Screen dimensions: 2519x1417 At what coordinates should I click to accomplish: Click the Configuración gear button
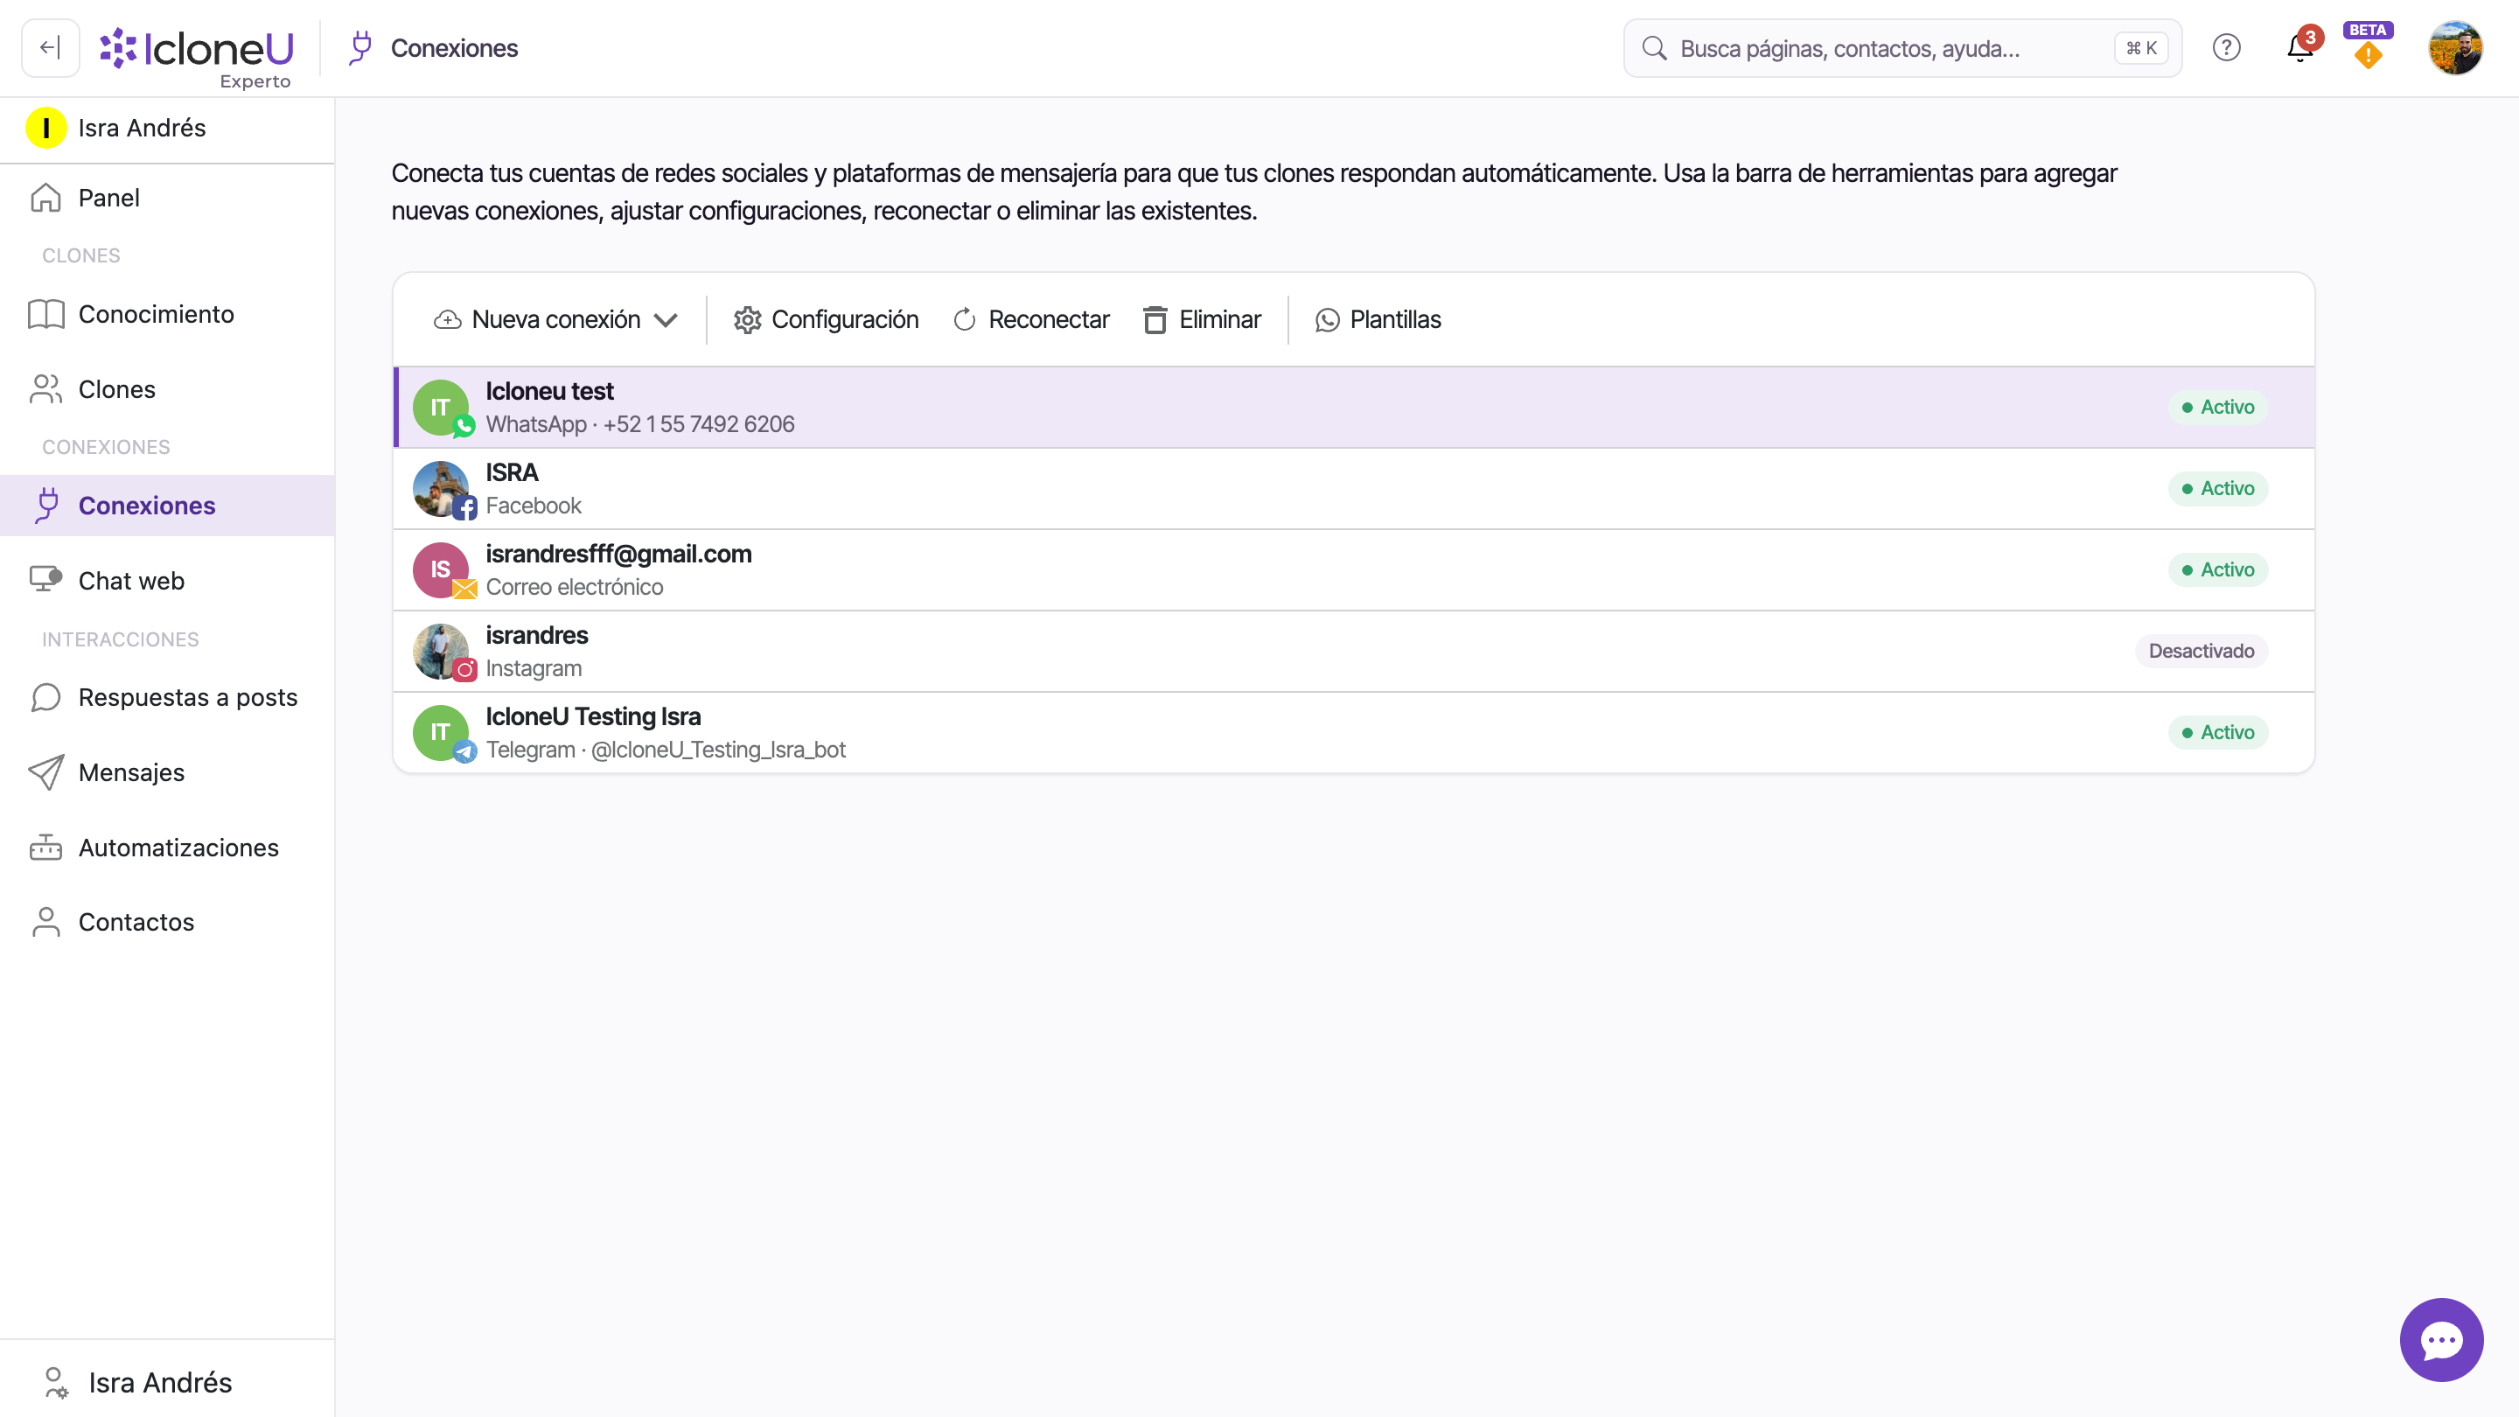pos(827,320)
